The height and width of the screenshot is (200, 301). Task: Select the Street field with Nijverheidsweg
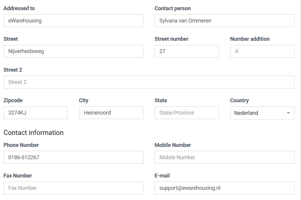(x=73, y=51)
